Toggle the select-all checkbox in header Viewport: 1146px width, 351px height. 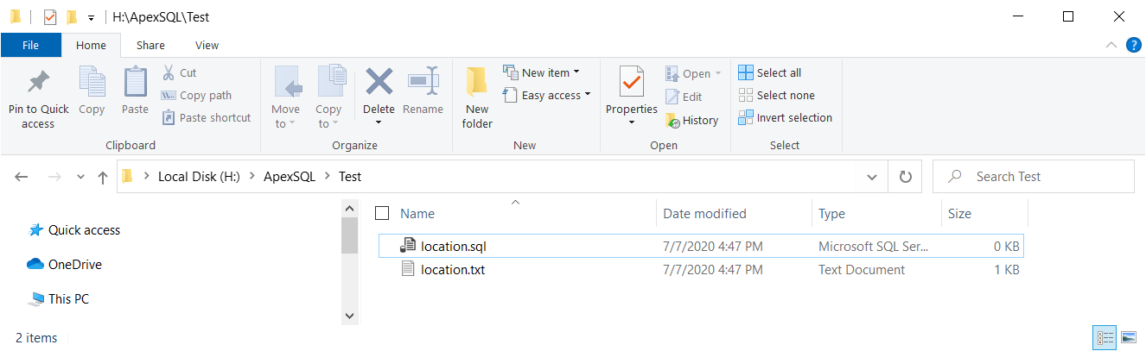(383, 213)
